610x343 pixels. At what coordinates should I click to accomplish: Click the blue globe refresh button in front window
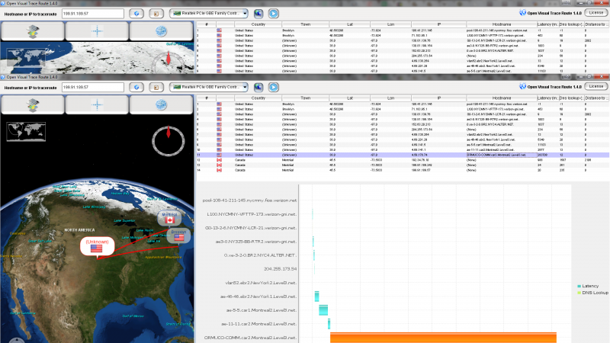tap(136, 87)
